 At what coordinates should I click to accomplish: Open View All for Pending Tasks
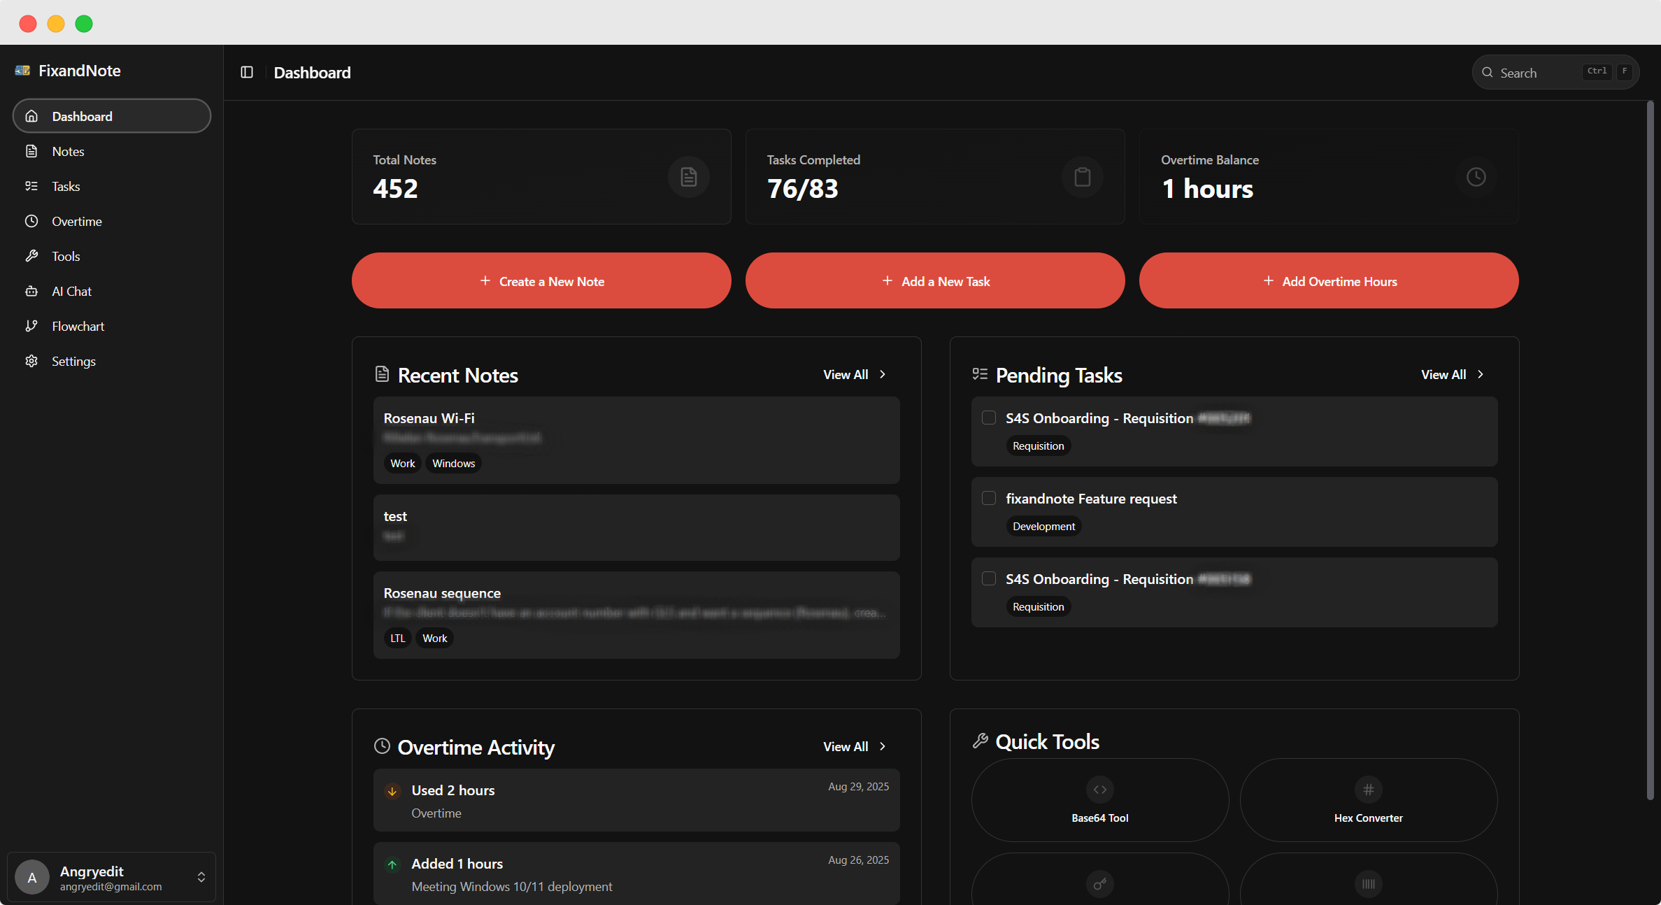pyautogui.click(x=1452, y=375)
